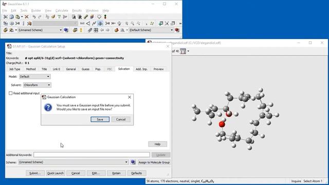This screenshot has height=185, width=329.
Task: Show hidden toolbar items via overflow chevron
Action: [x=180, y=24]
